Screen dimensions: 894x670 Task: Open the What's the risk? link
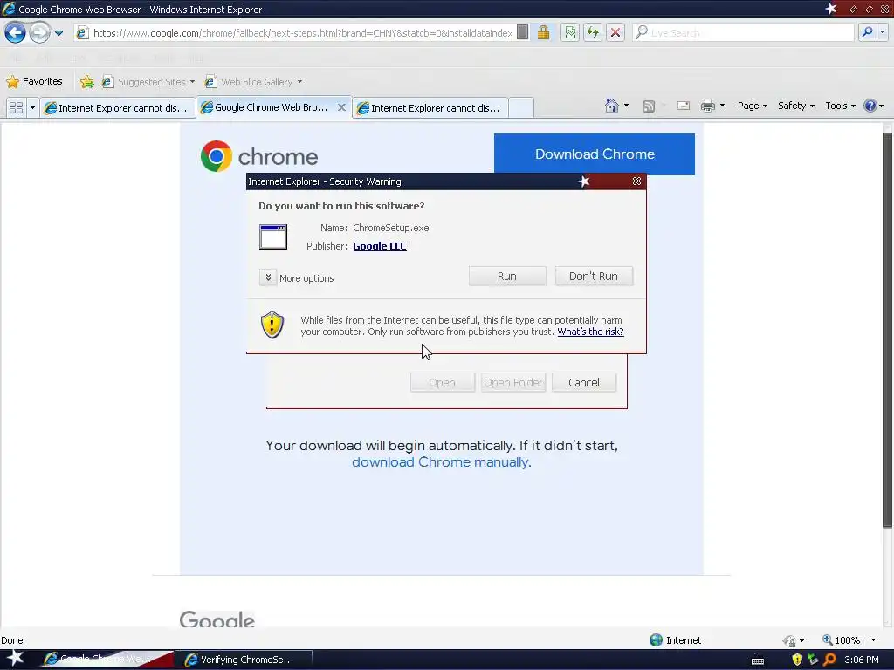[x=591, y=332]
